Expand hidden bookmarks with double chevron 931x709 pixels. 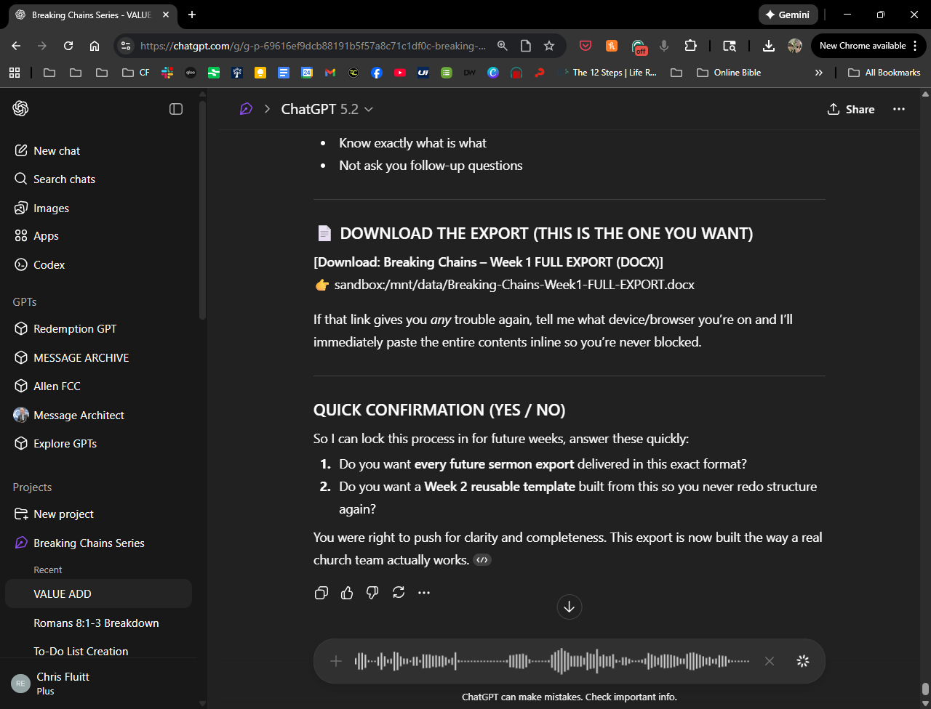pyautogui.click(x=819, y=73)
